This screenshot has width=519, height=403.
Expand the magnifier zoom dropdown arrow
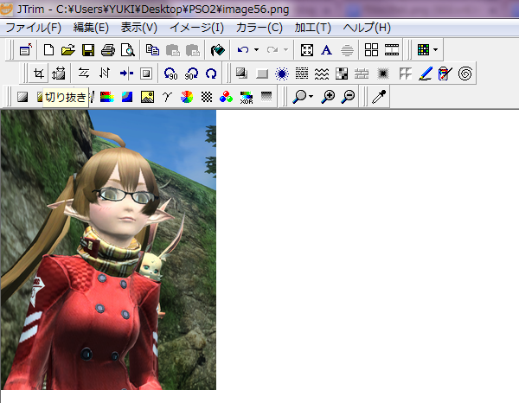point(311,97)
